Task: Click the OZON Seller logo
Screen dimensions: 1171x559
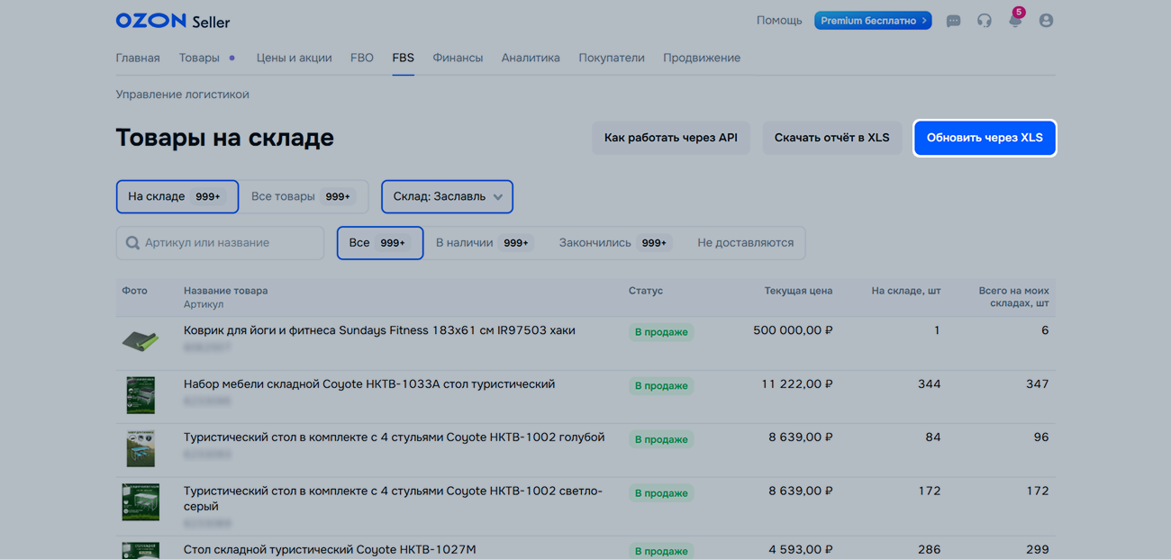Action: [x=172, y=21]
